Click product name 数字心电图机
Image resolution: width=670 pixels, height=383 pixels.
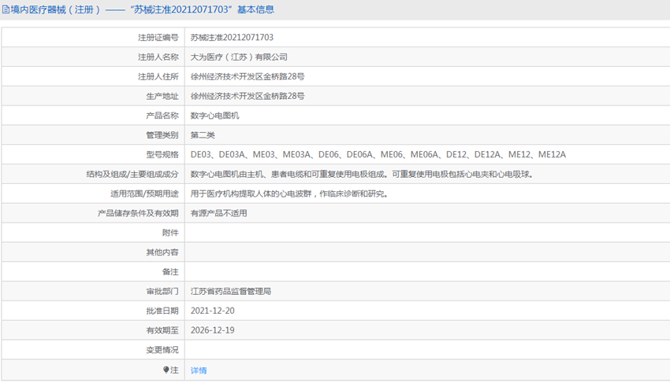pyautogui.click(x=215, y=116)
